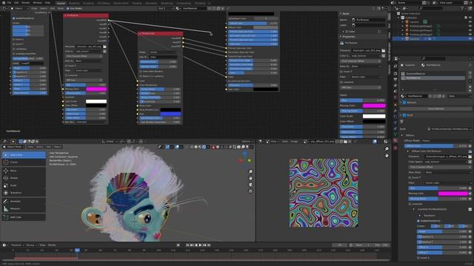Open Object menu in 3D viewport header
474x266 pixels.
click(x=58, y=147)
